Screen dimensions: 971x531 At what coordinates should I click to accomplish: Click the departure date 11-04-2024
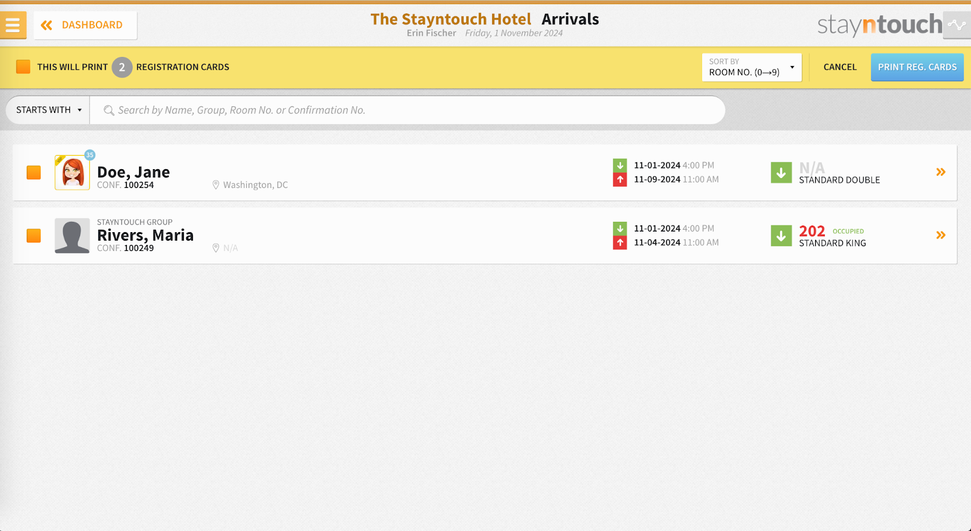[657, 242]
